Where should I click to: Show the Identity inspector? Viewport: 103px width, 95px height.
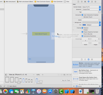coord(85,2)
